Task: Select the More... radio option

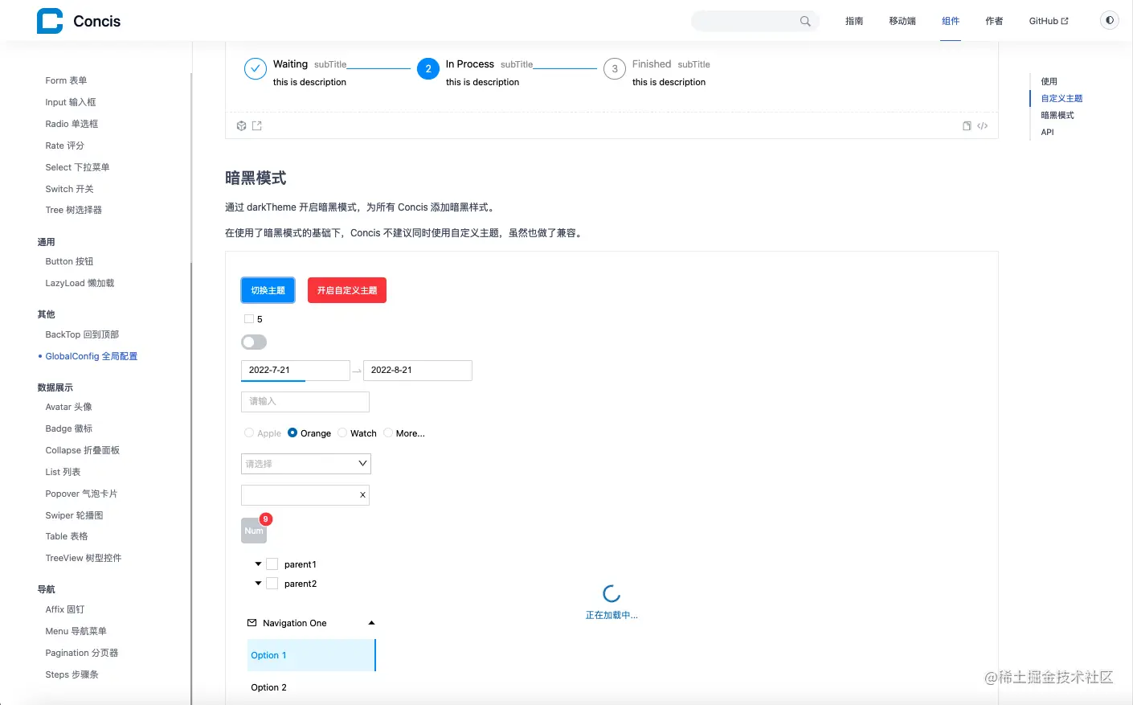Action: tap(388, 432)
